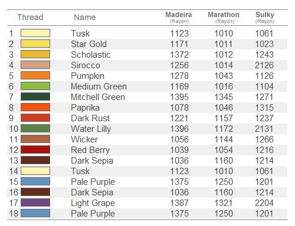
Task: Select the Red Berry thread name
Action: 90,150
